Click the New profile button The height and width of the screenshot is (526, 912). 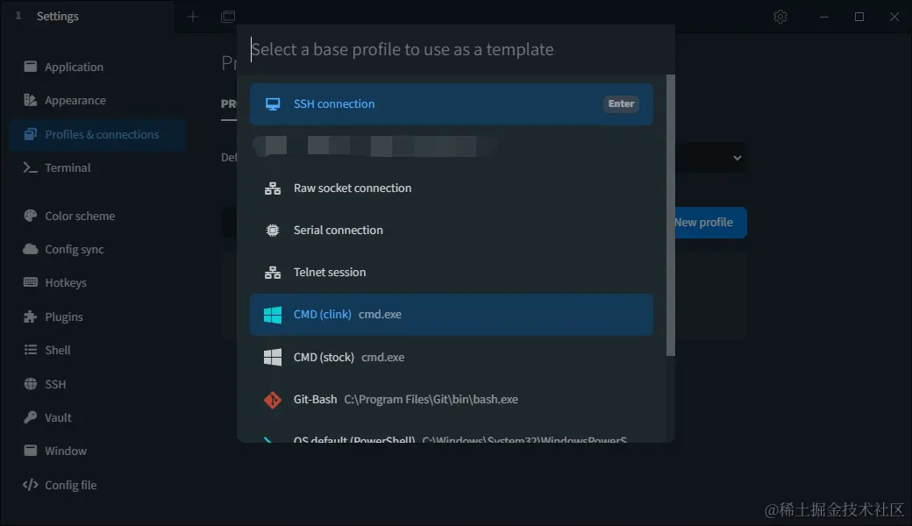tap(710, 223)
